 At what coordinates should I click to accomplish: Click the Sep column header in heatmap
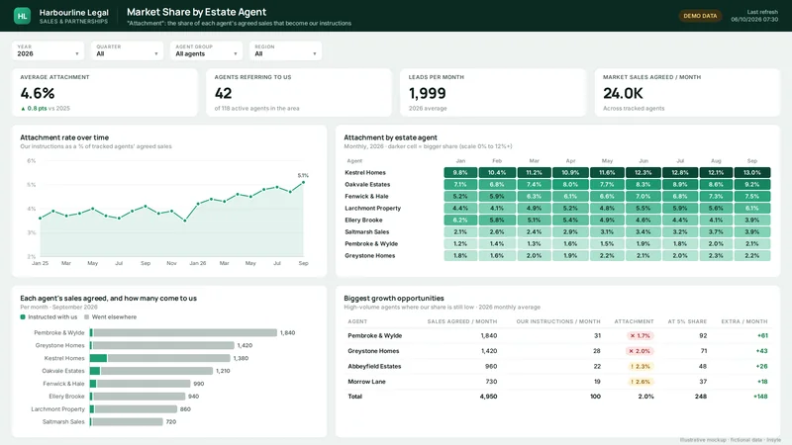tap(752, 161)
